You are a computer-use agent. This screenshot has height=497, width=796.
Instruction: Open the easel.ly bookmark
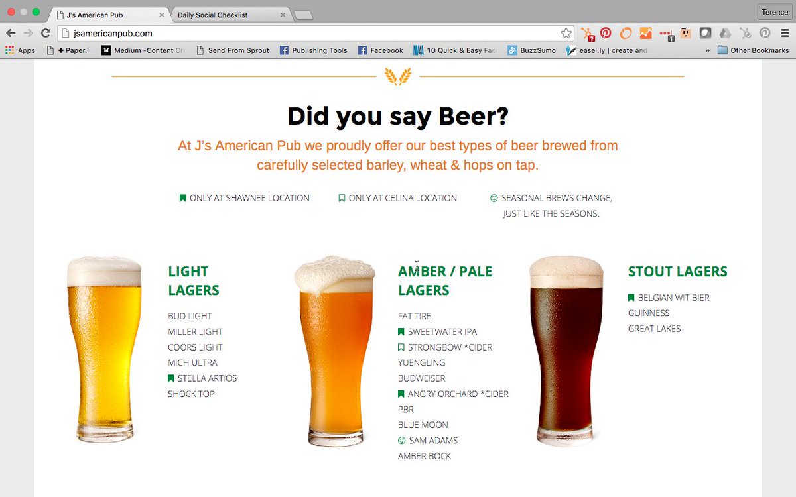click(x=607, y=50)
